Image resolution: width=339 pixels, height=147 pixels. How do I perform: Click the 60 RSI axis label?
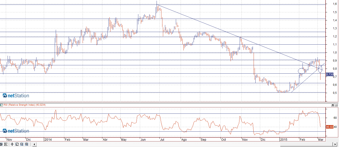(335, 118)
